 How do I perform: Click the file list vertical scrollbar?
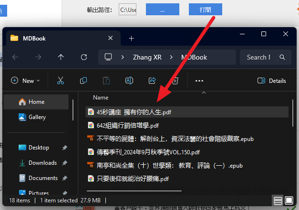(293, 113)
